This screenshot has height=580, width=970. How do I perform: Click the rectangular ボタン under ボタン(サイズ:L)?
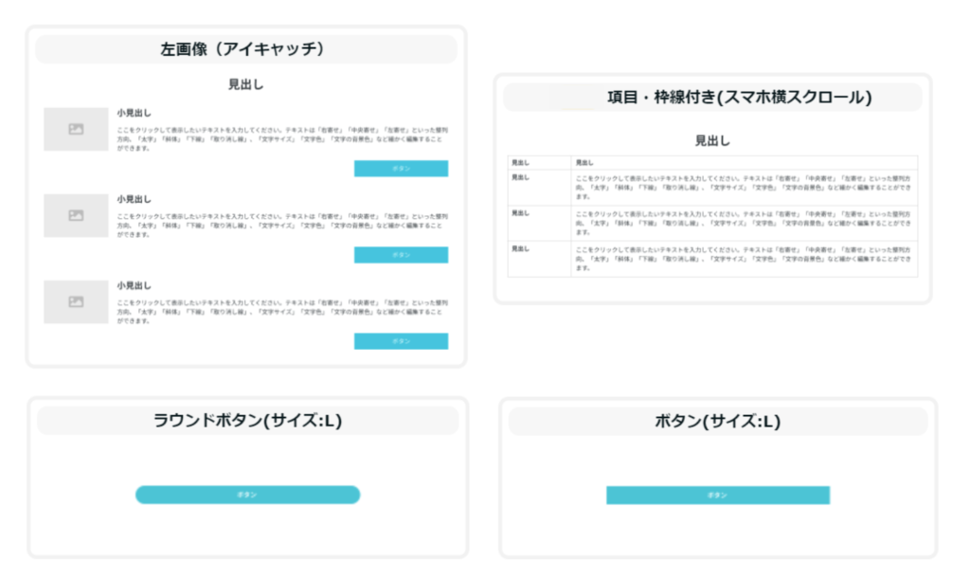click(x=717, y=495)
